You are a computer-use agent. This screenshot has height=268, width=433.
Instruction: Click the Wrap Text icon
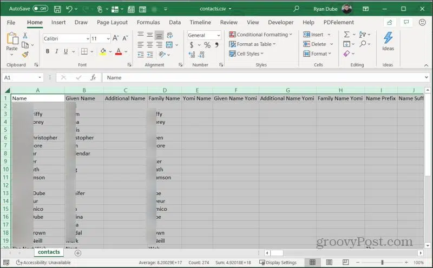[x=169, y=35]
